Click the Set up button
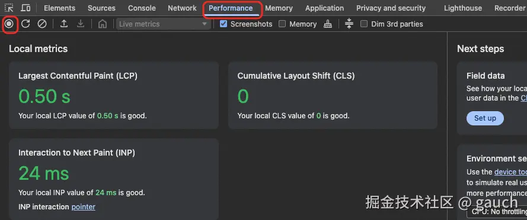Screen dimensions: 527x220 click(x=485, y=118)
